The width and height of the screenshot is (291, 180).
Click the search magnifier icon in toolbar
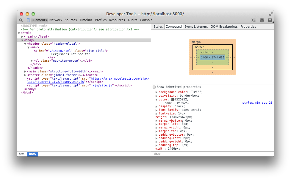[21, 20]
